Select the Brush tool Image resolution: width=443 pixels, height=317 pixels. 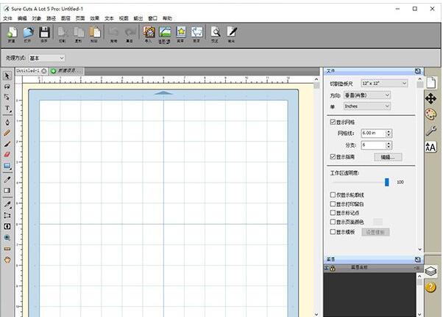click(x=7, y=144)
